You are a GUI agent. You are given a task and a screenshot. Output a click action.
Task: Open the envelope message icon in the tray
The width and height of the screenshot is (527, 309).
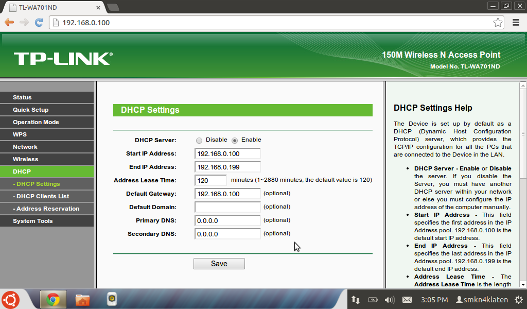click(407, 299)
